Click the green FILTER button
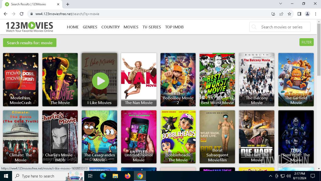The width and height of the screenshot is (321, 181). coord(306,42)
